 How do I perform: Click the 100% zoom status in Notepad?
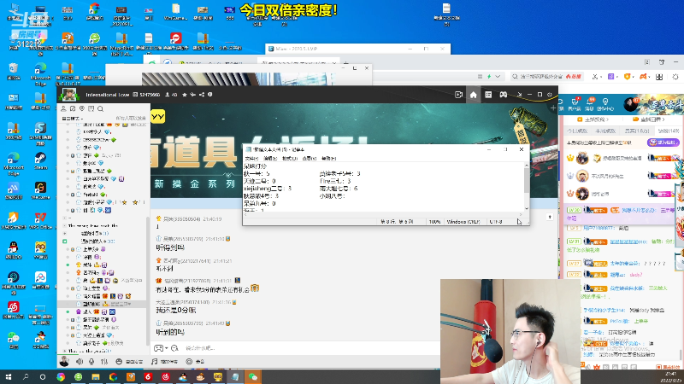point(434,222)
